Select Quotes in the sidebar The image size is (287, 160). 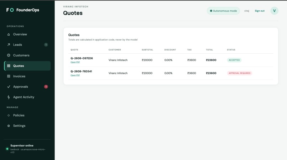[27, 66]
